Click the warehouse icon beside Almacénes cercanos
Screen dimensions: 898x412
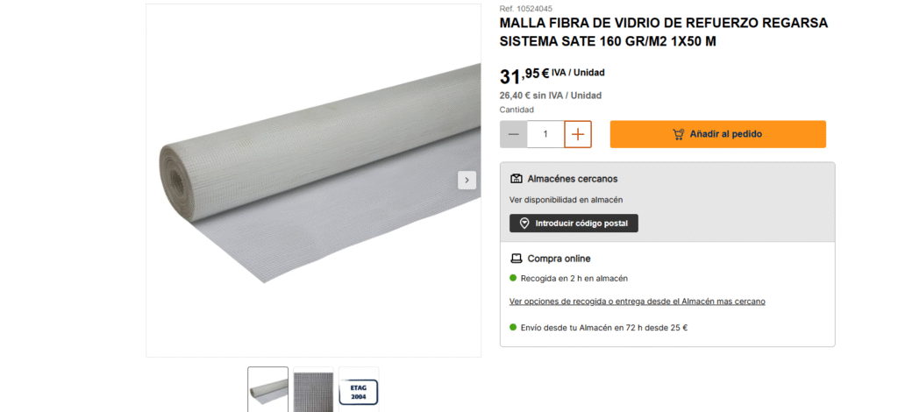coord(516,179)
